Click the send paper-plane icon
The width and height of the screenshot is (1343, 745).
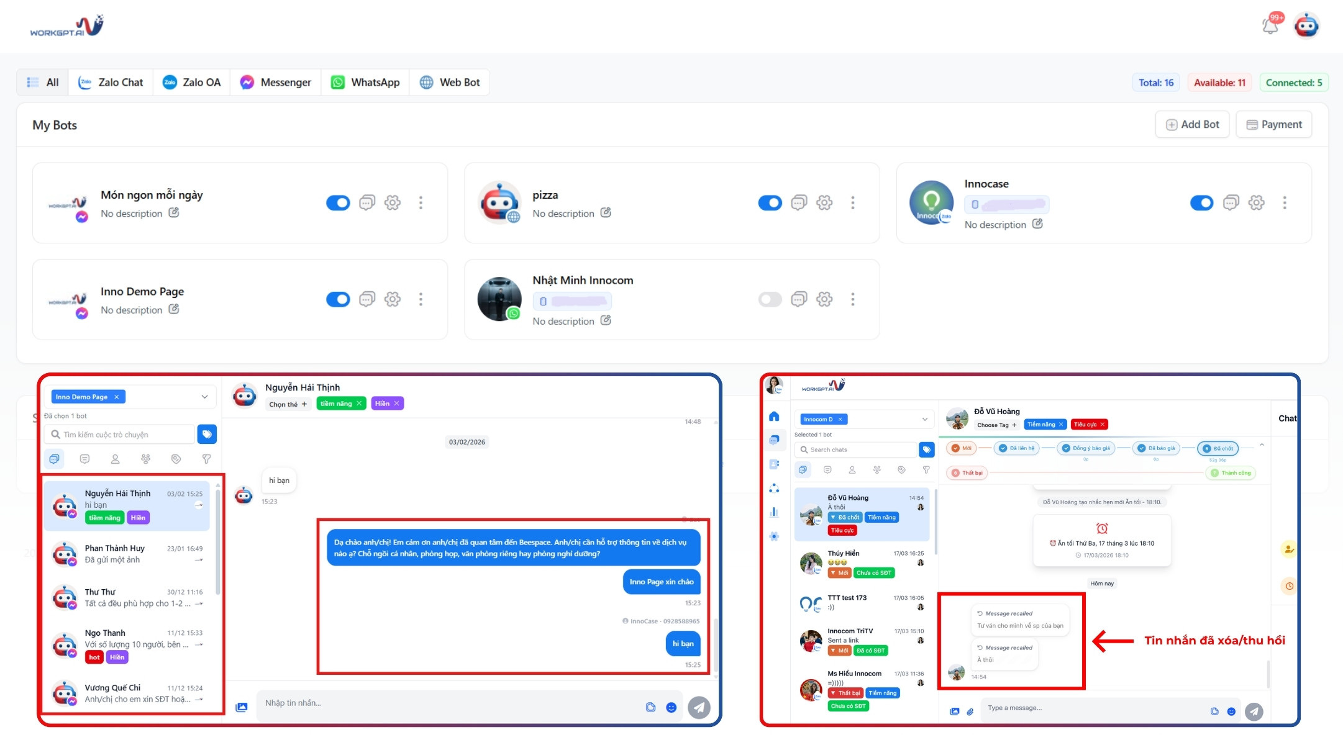[x=700, y=707]
